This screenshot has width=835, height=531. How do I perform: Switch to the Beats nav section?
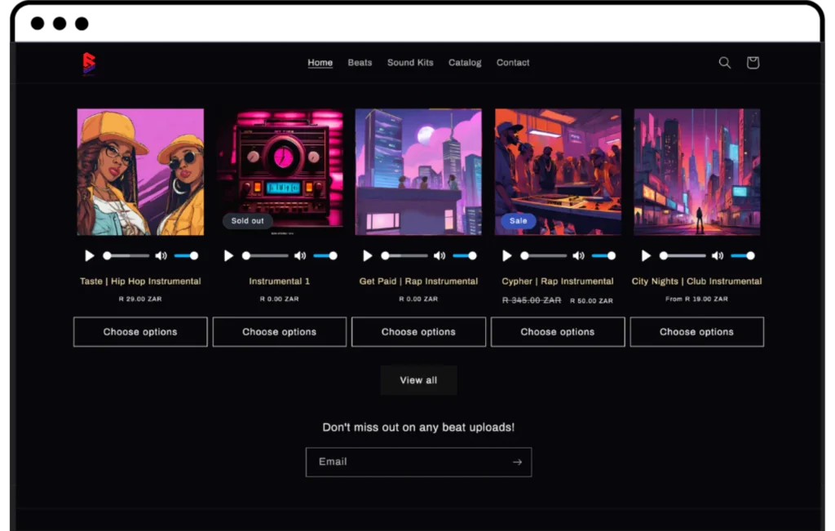pyautogui.click(x=360, y=62)
